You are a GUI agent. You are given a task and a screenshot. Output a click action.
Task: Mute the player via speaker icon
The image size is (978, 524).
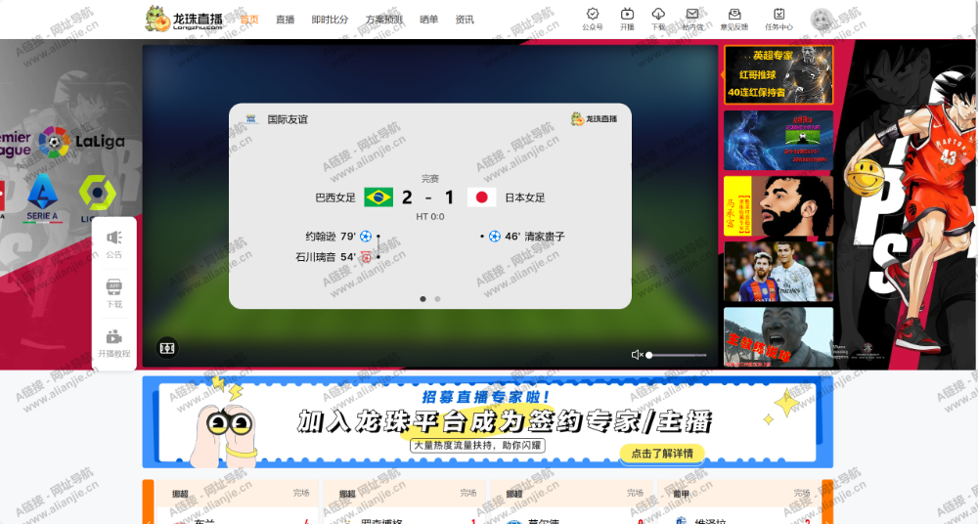click(637, 354)
